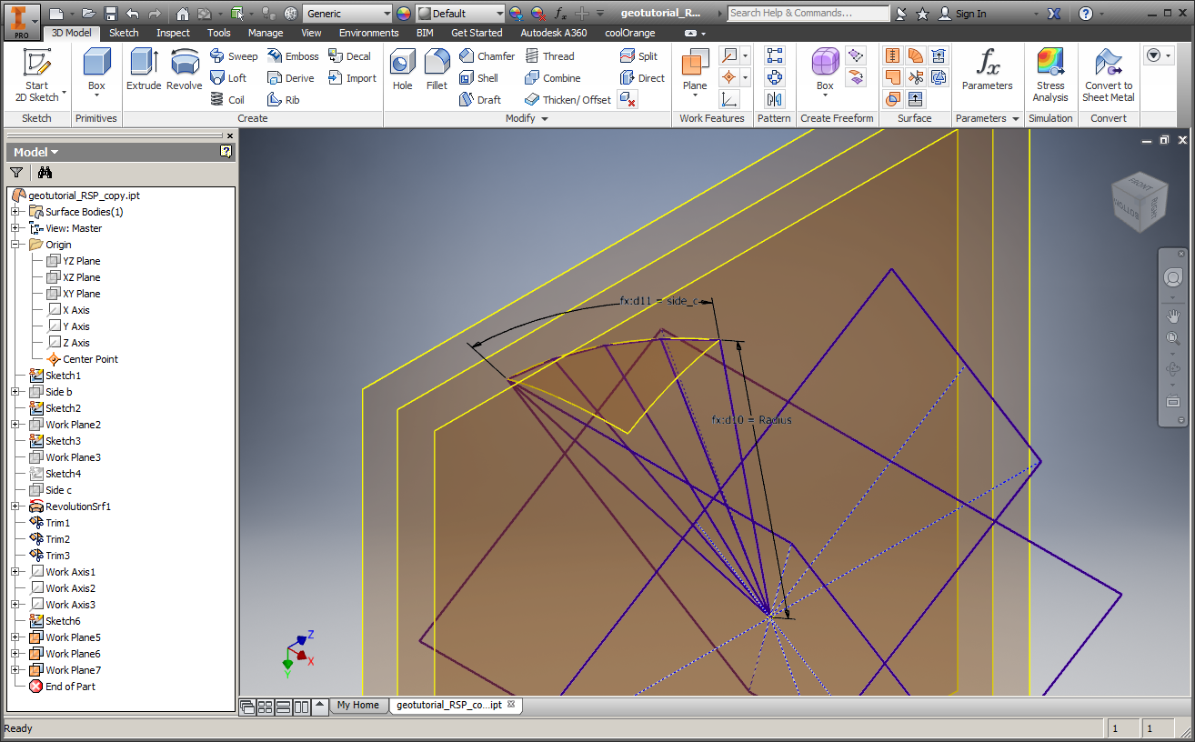Expand the Work Axis1 node
Viewport: 1195px width, 742px height.
15,572
